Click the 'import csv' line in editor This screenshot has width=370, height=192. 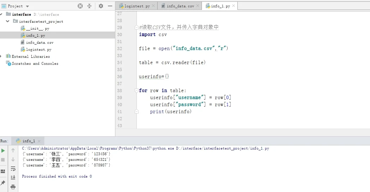tap(153, 35)
